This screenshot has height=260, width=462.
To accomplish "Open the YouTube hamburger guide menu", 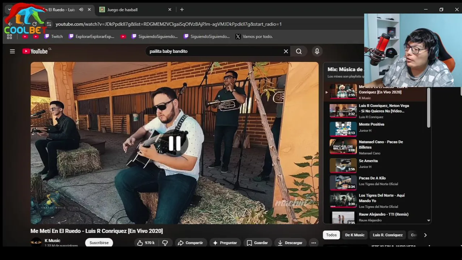I will [x=12, y=51].
